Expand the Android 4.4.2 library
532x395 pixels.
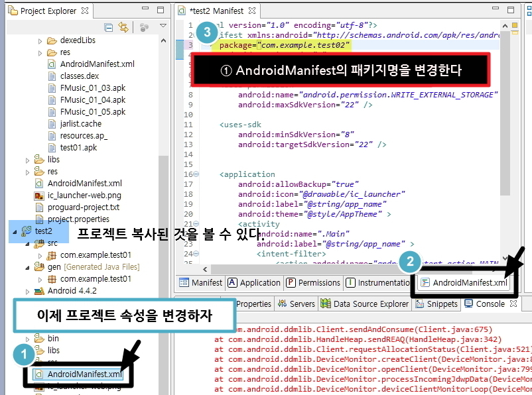(x=27, y=292)
